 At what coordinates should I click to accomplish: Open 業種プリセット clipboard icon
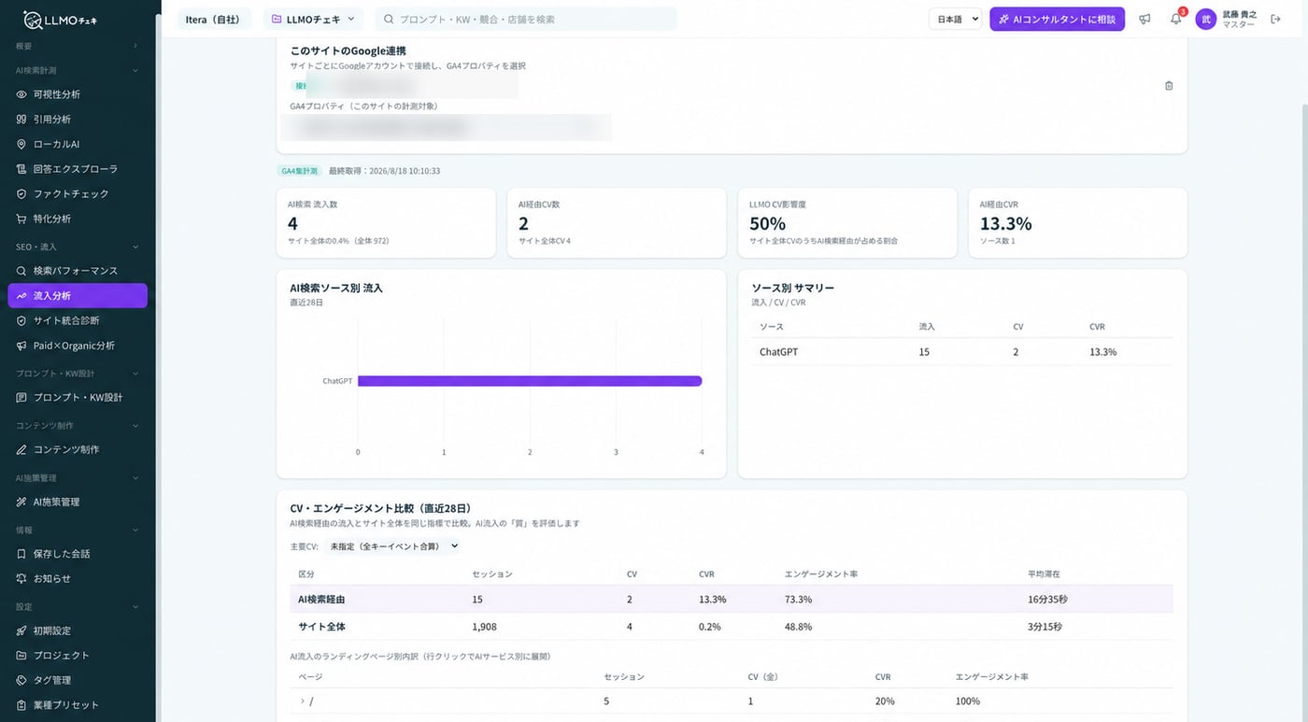click(21, 705)
